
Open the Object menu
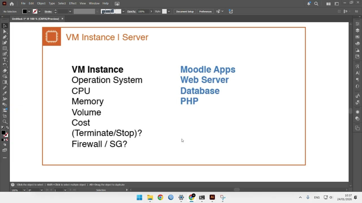[41, 3]
